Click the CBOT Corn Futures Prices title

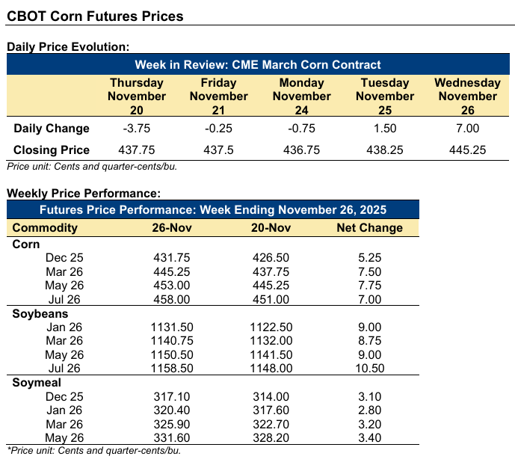pyautogui.click(x=95, y=16)
